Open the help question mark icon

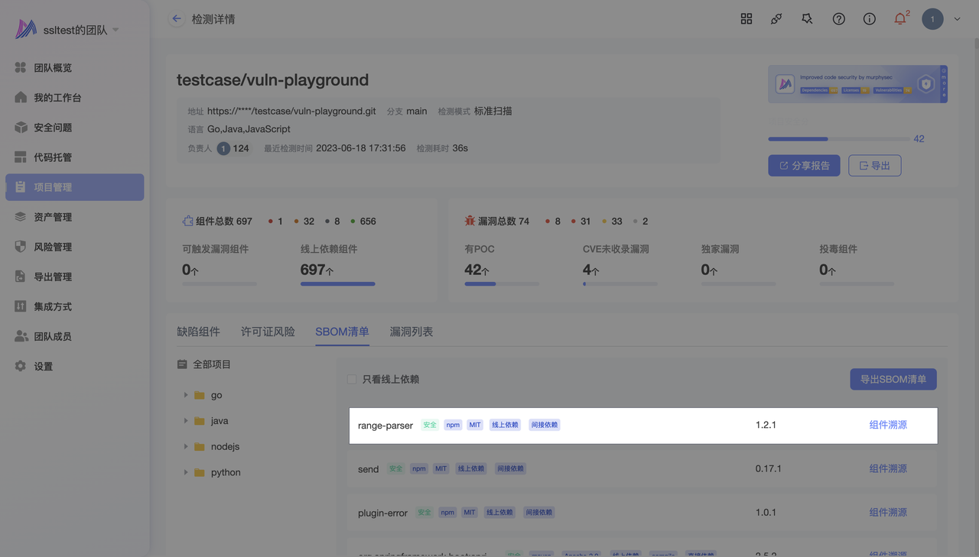(x=839, y=19)
